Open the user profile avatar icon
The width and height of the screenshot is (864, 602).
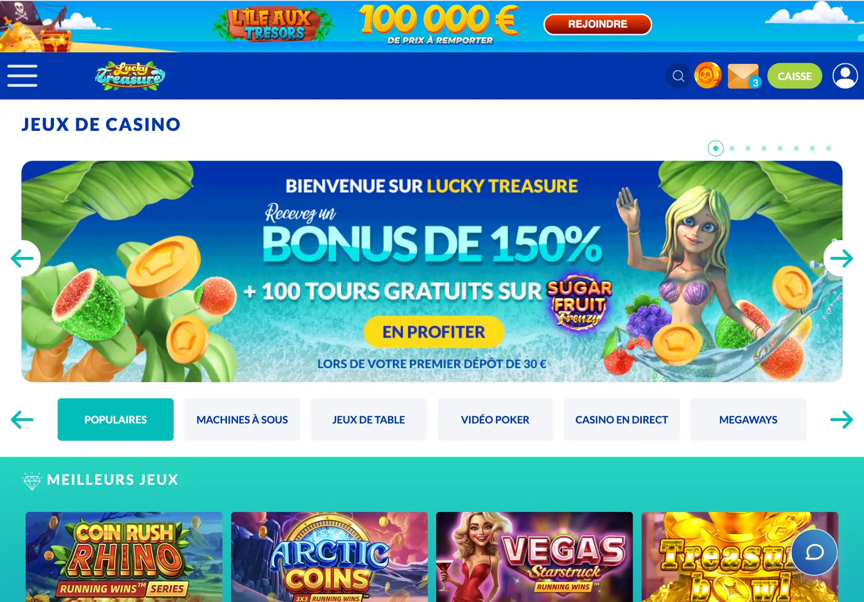(x=845, y=76)
